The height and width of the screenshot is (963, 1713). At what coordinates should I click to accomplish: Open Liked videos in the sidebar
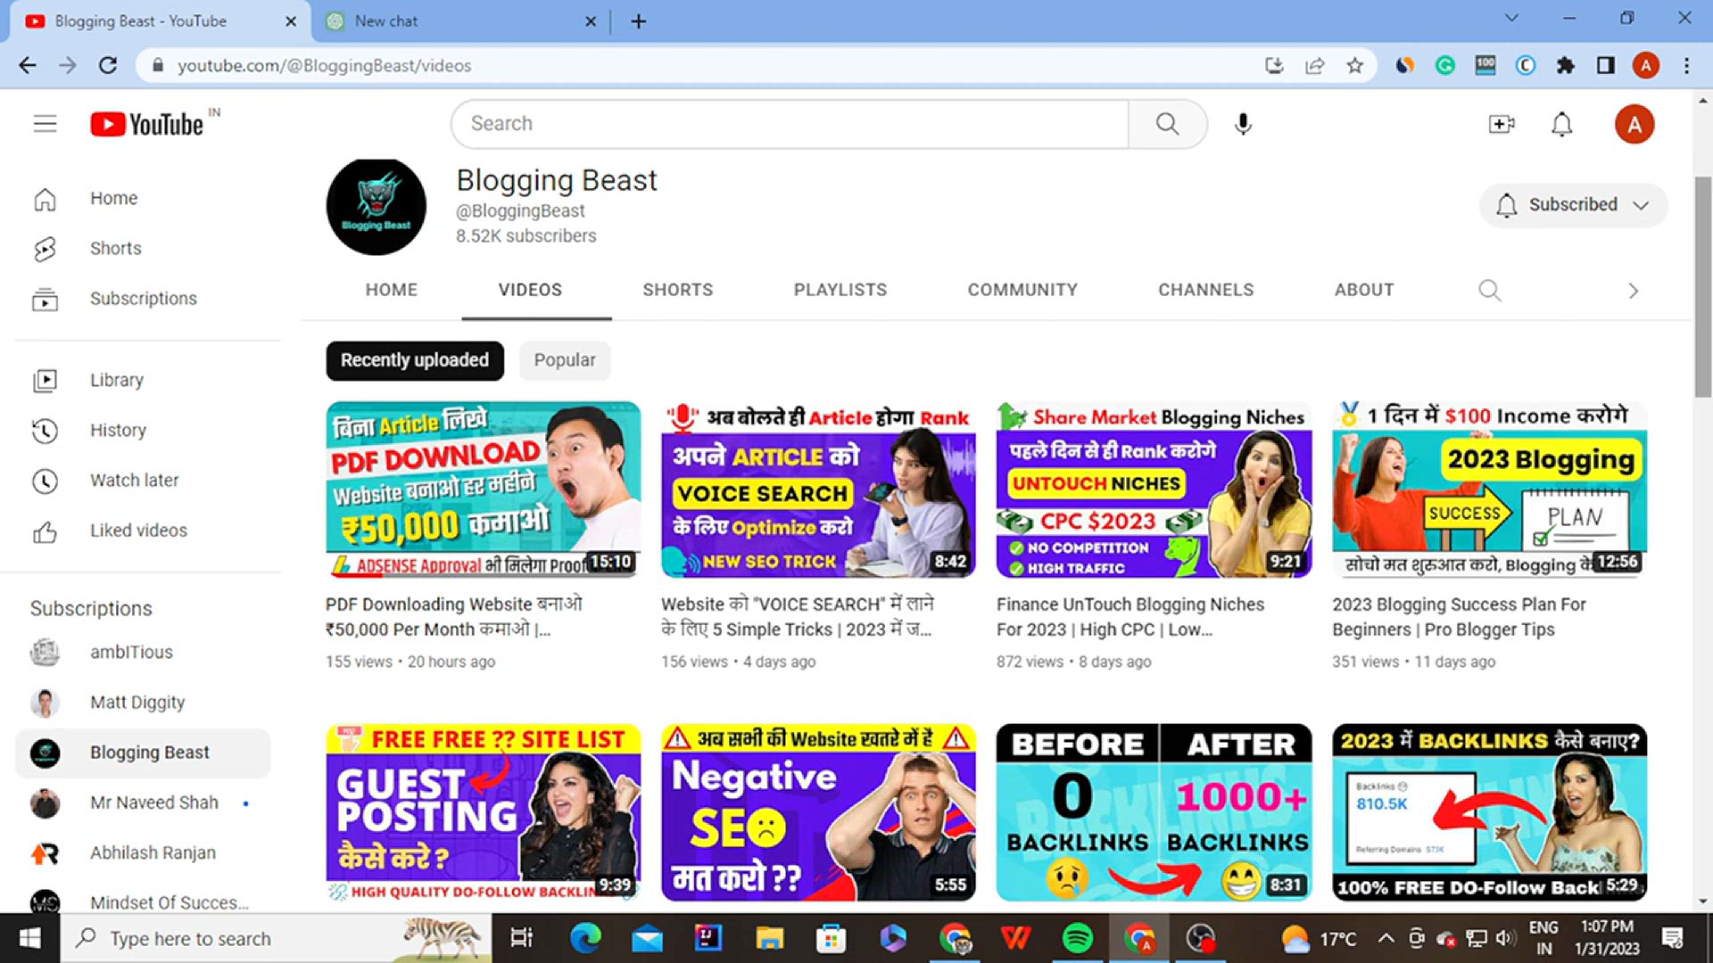[143, 531]
